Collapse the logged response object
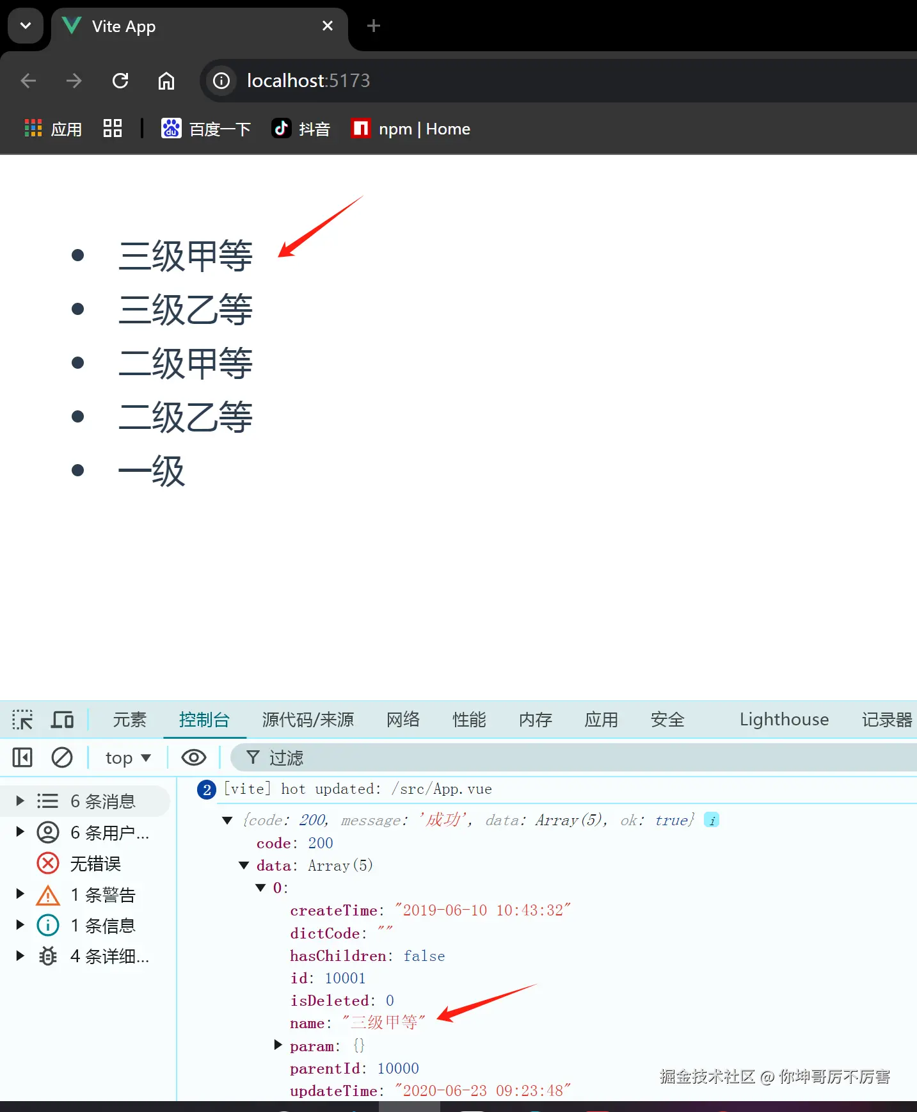The image size is (917, 1112). point(227,821)
